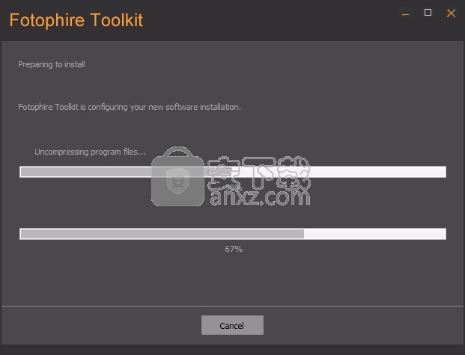The image size is (465, 355).
Task: Minimize the installer window
Action: (405, 14)
